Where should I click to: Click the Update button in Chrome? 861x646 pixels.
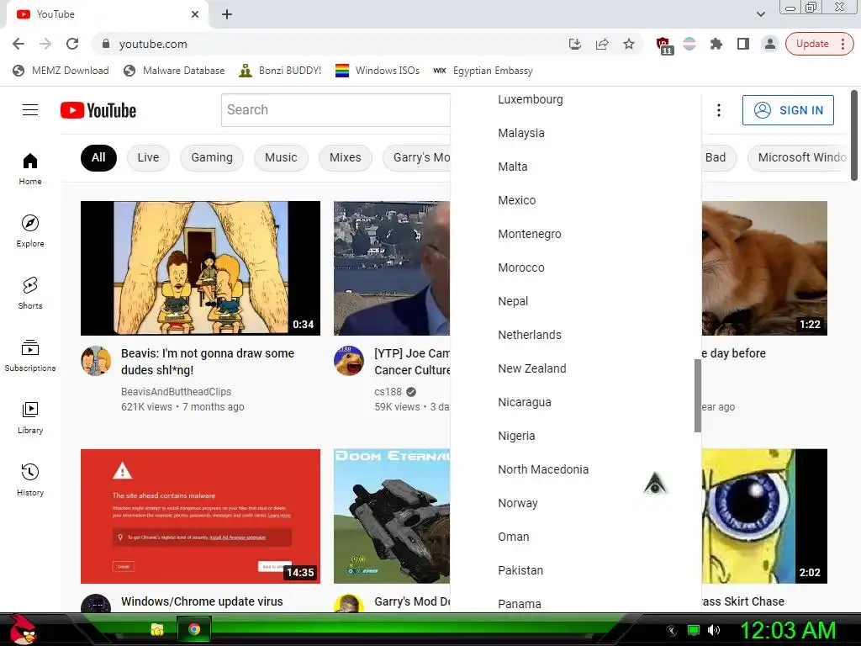[819, 44]
